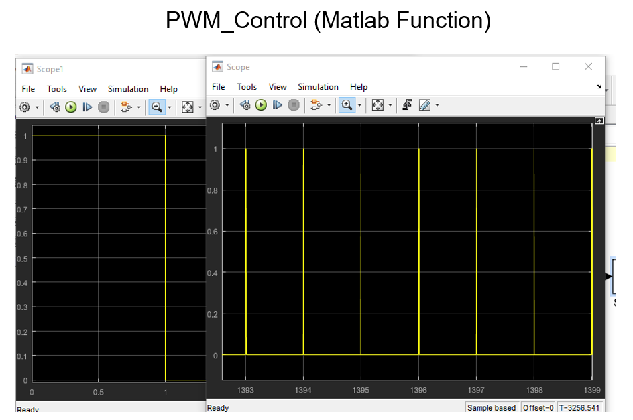Image resolution: width=633 pixels, height=420 pixels.
Task: Click Step Back icon in Scope1 window
Action: pyautogui.click(x=55, y=107)
